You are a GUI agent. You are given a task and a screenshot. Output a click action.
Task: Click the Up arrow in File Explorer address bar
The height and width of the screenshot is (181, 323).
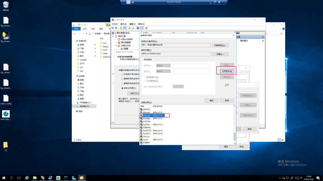point(87,33)
